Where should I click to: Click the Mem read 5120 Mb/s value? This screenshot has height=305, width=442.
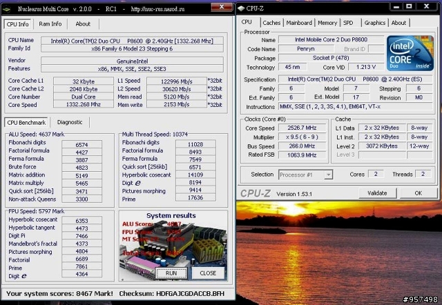click(177, 97)
